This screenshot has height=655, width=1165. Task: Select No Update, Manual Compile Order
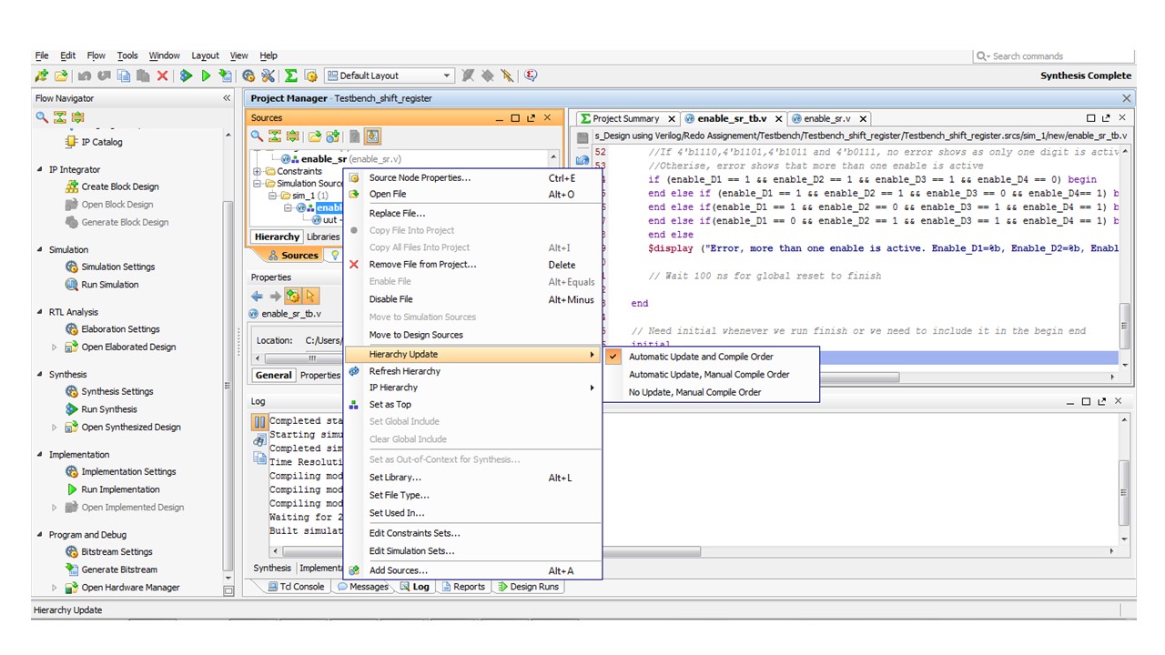694,393
